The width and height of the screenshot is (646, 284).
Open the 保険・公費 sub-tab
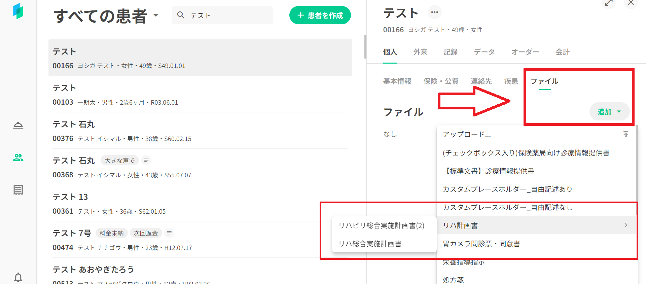pyautogui.click(x=441, y=81)
